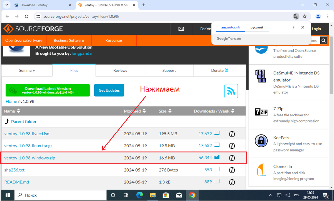Show info for sha256.txt
334x201 pixels.
pyautogui.click(x=232, y=170)
